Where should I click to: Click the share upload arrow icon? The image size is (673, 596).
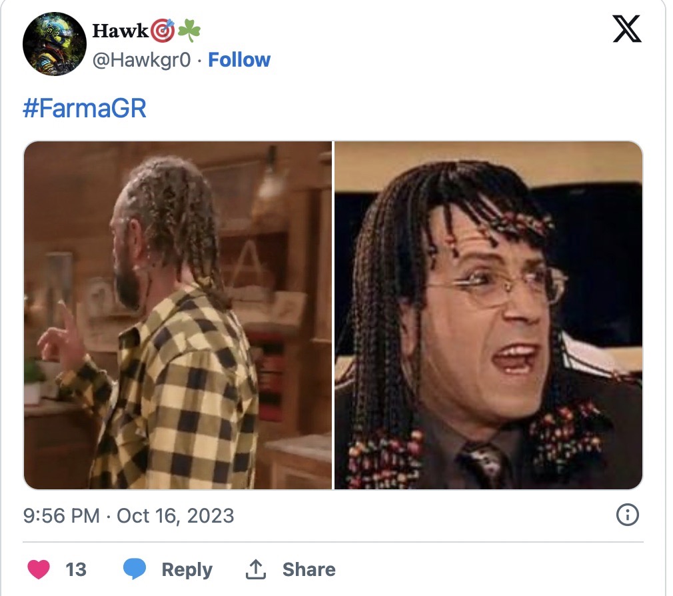pos(256,569)
